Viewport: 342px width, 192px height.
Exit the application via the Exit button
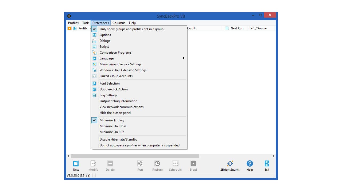pos(267,165)
